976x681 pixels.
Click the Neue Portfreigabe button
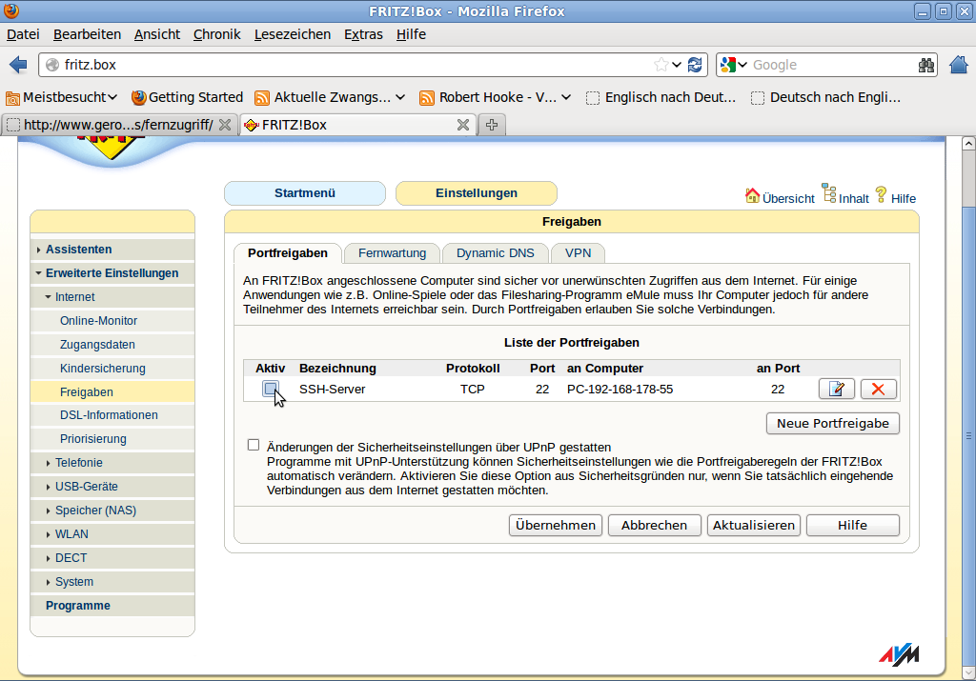[832, 423]
